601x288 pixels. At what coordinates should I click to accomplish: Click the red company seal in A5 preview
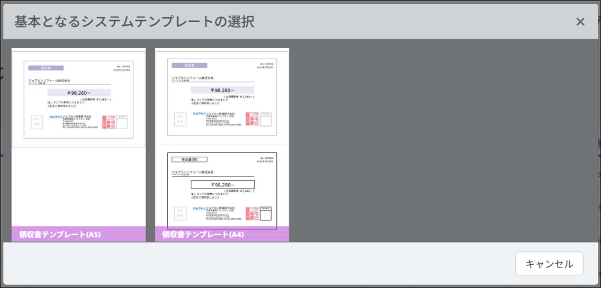(109, 123)
